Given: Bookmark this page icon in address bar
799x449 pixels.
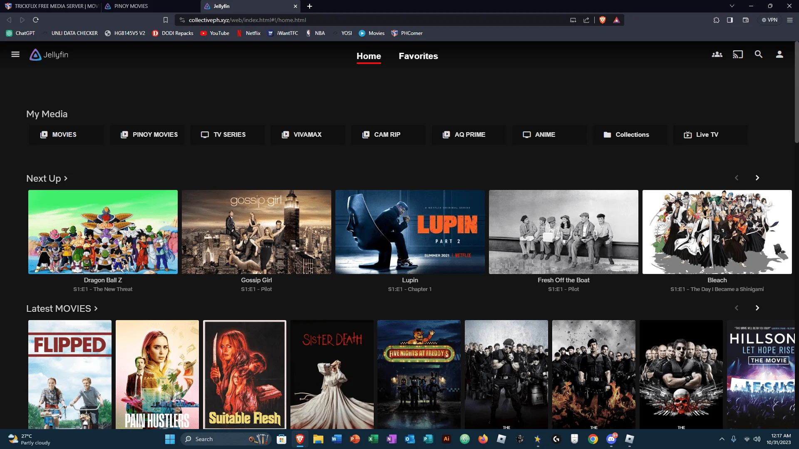Looking at the screenshot, I should click(166, 20).
